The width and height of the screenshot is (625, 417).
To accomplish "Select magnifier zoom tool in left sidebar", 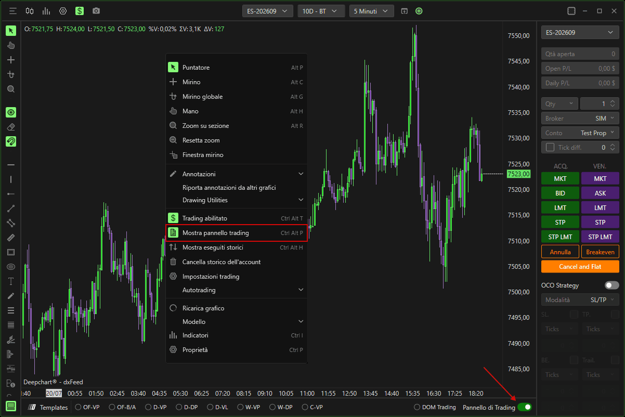I will (x=11, y=89).
